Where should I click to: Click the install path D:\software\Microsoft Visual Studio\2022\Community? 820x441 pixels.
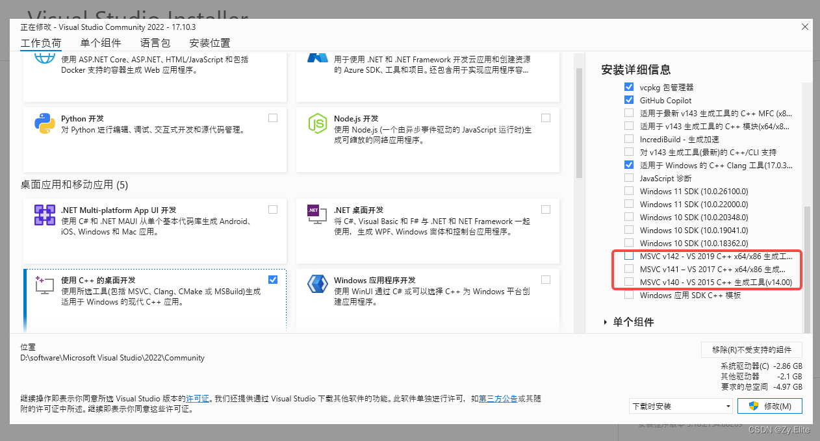coord(112,358)
